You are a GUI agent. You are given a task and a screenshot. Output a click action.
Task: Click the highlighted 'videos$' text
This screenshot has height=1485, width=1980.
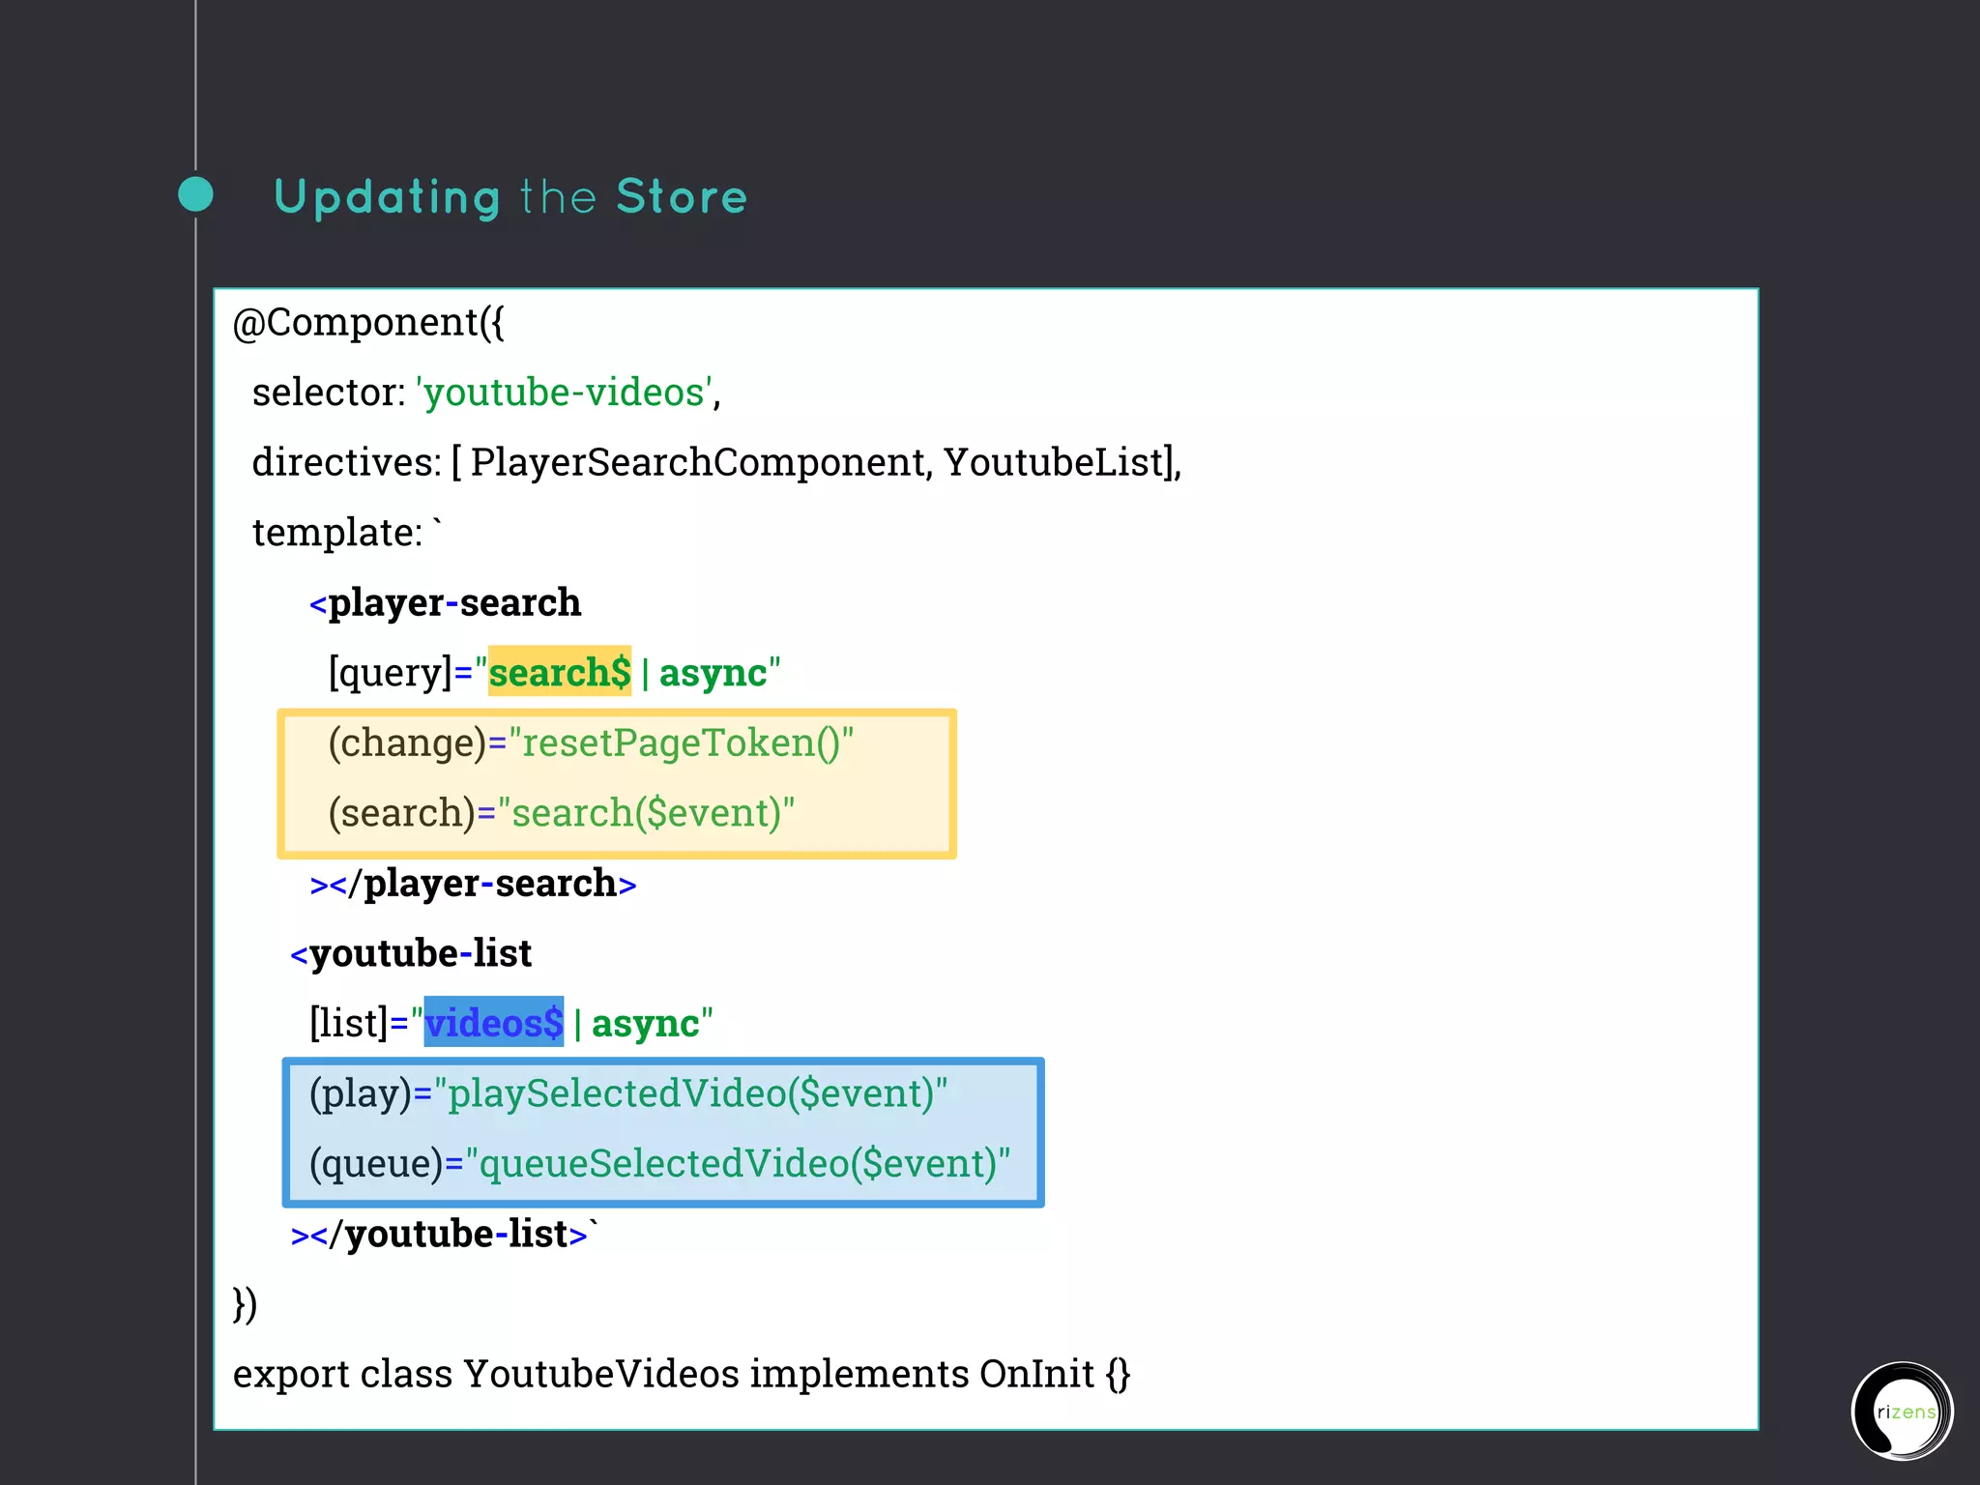494,1022
